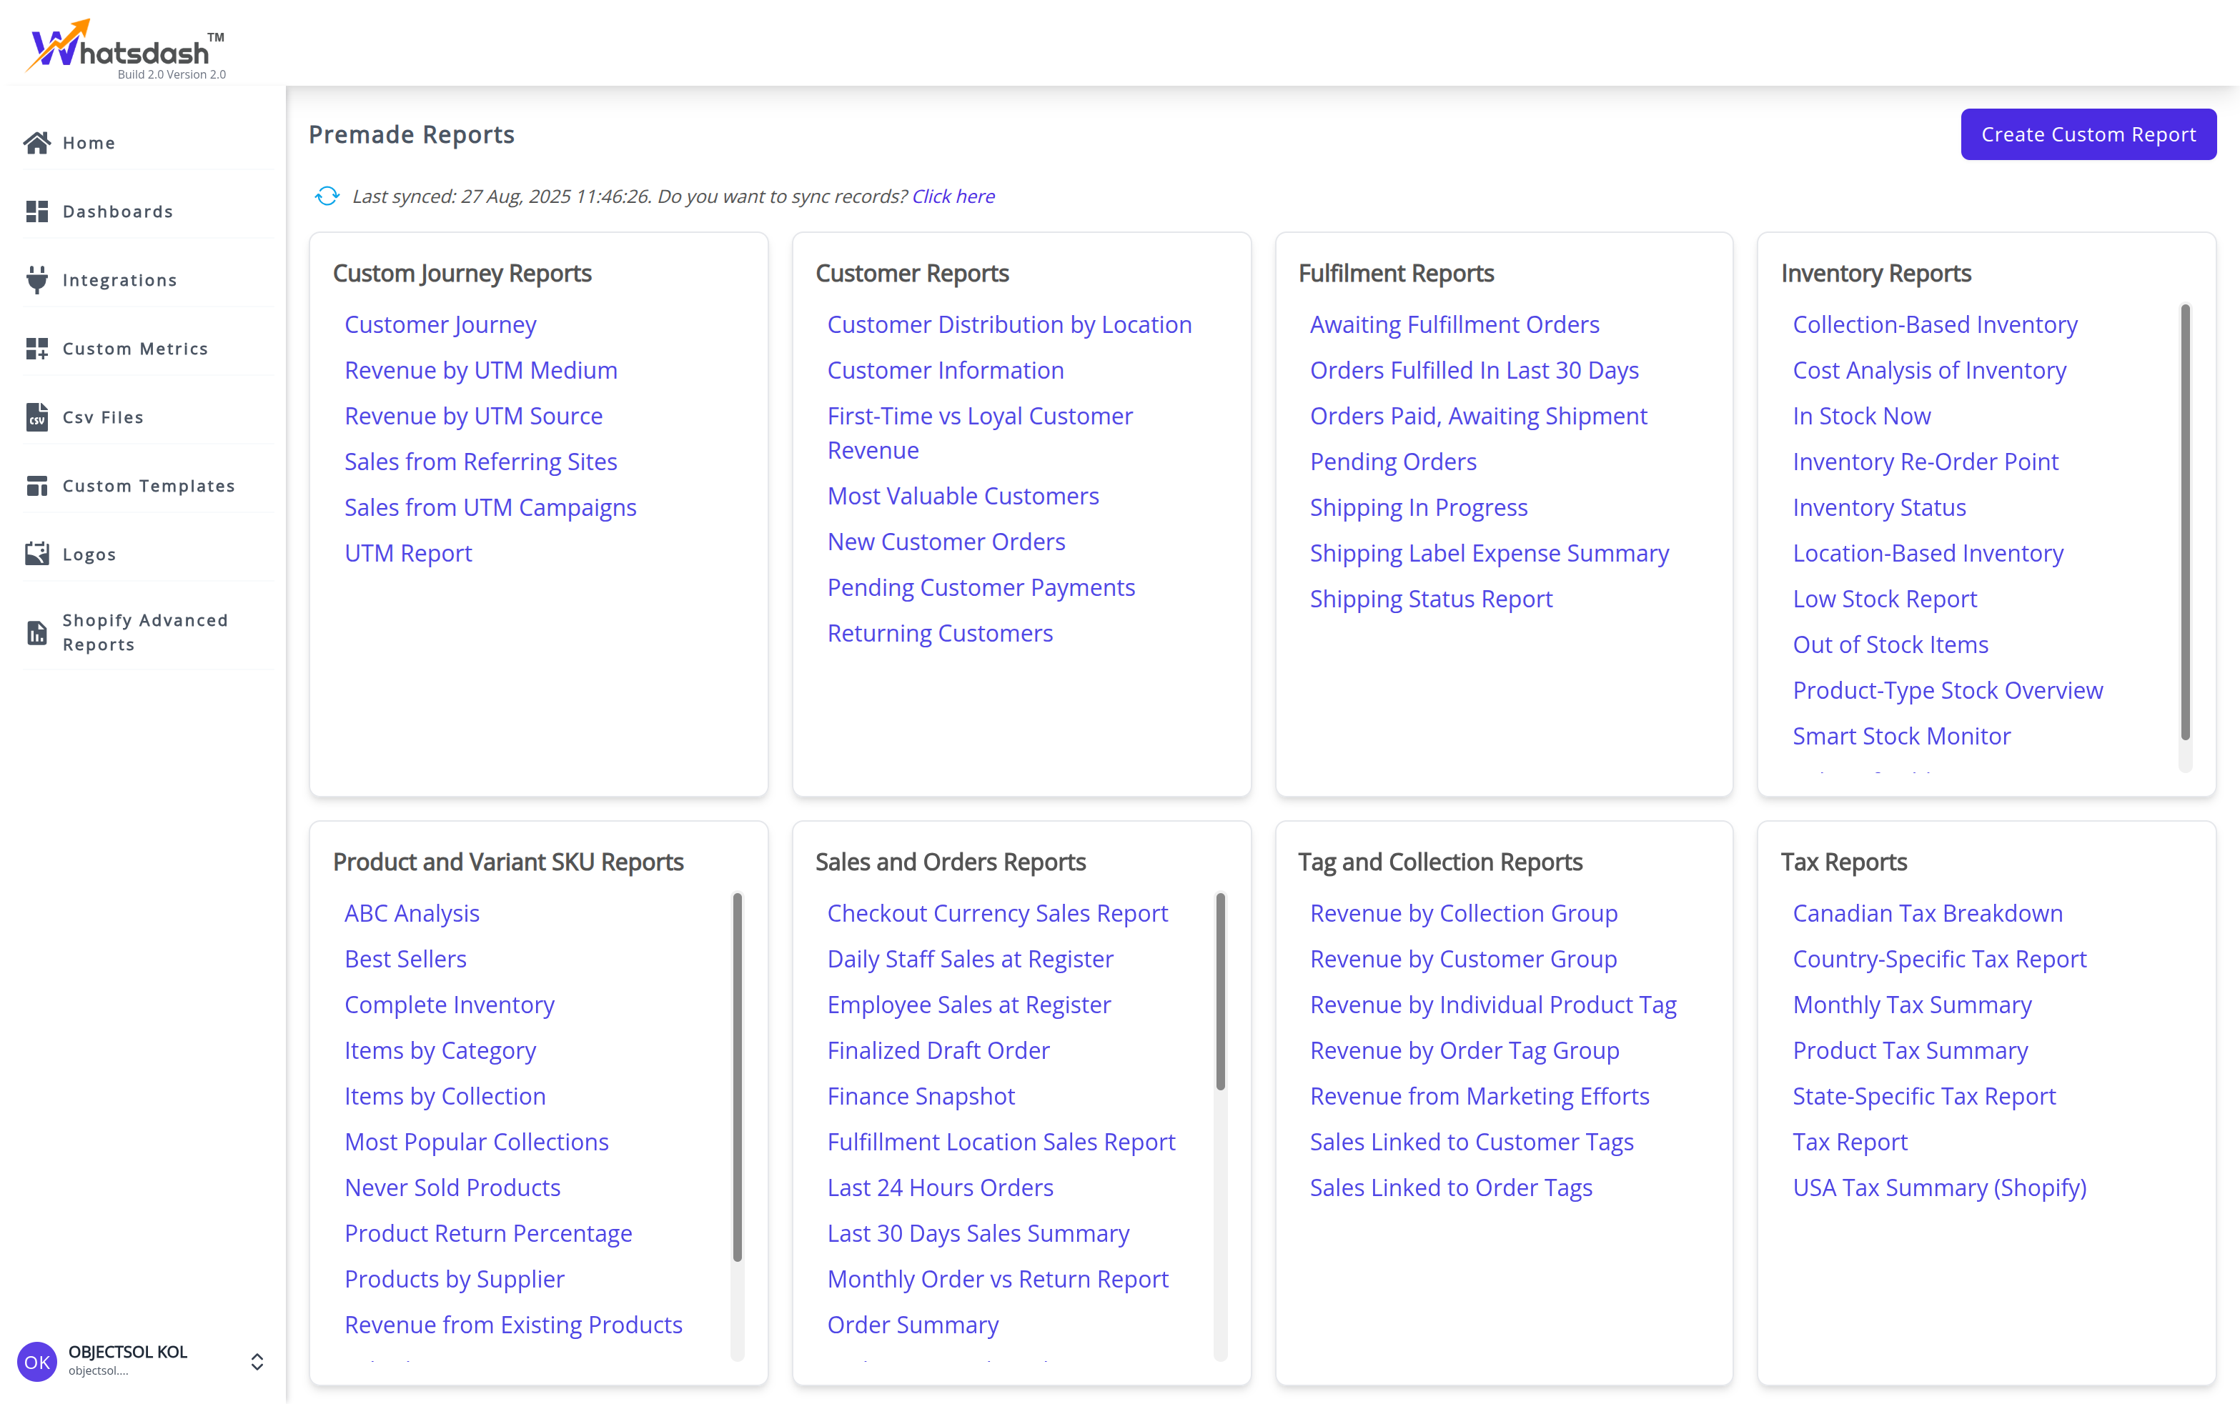2240x1404 pixels.
Task: Open the Shopify Advanced Reports menu item
Action: (x=145, y=632)
